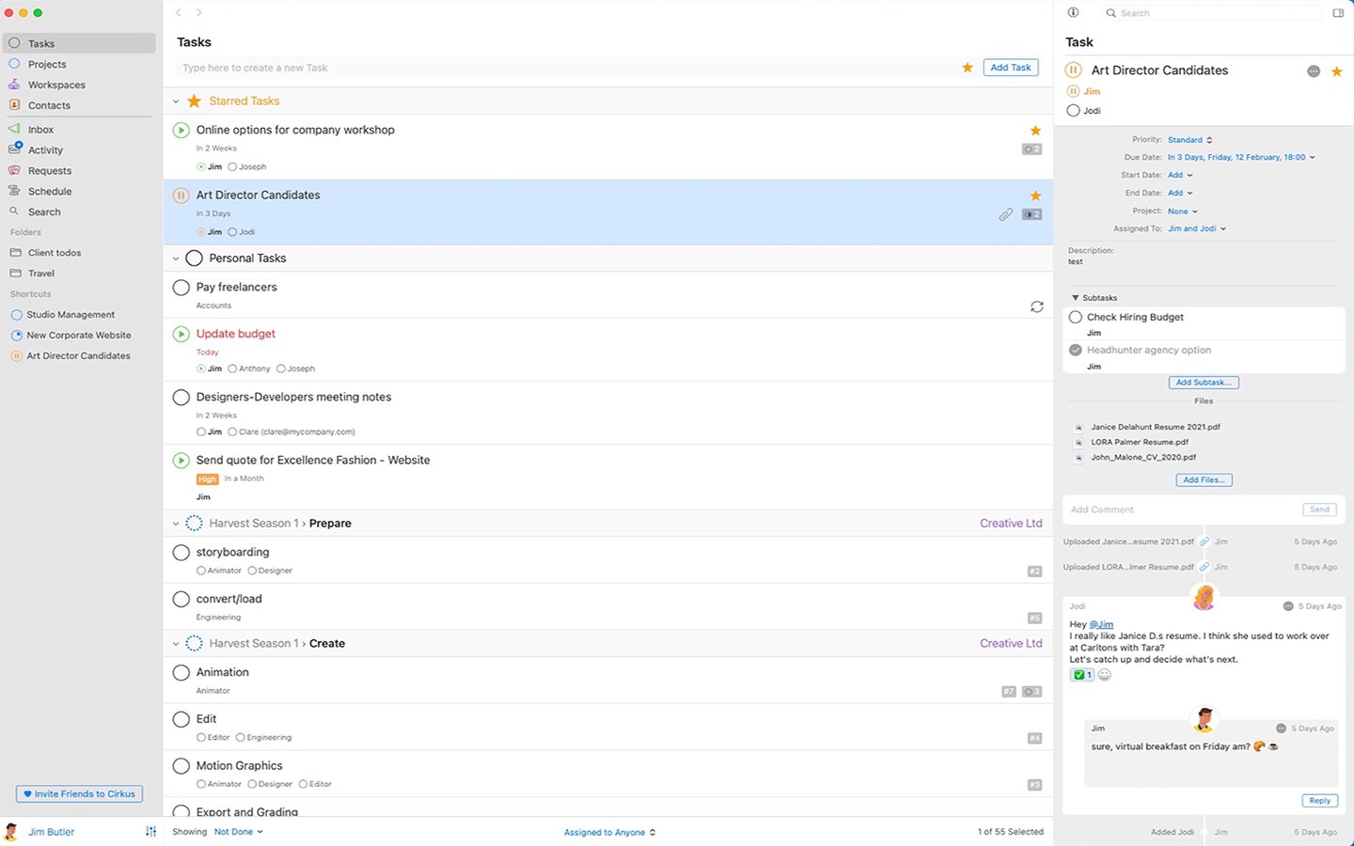The image size is (1354, 846).
Task: Mark the Check Hiring Budget subtask complete
Action: [x=1075, y=317]
